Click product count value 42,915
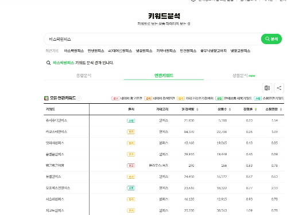Screen dimensions: 287x215 click(x=222, y=199)
